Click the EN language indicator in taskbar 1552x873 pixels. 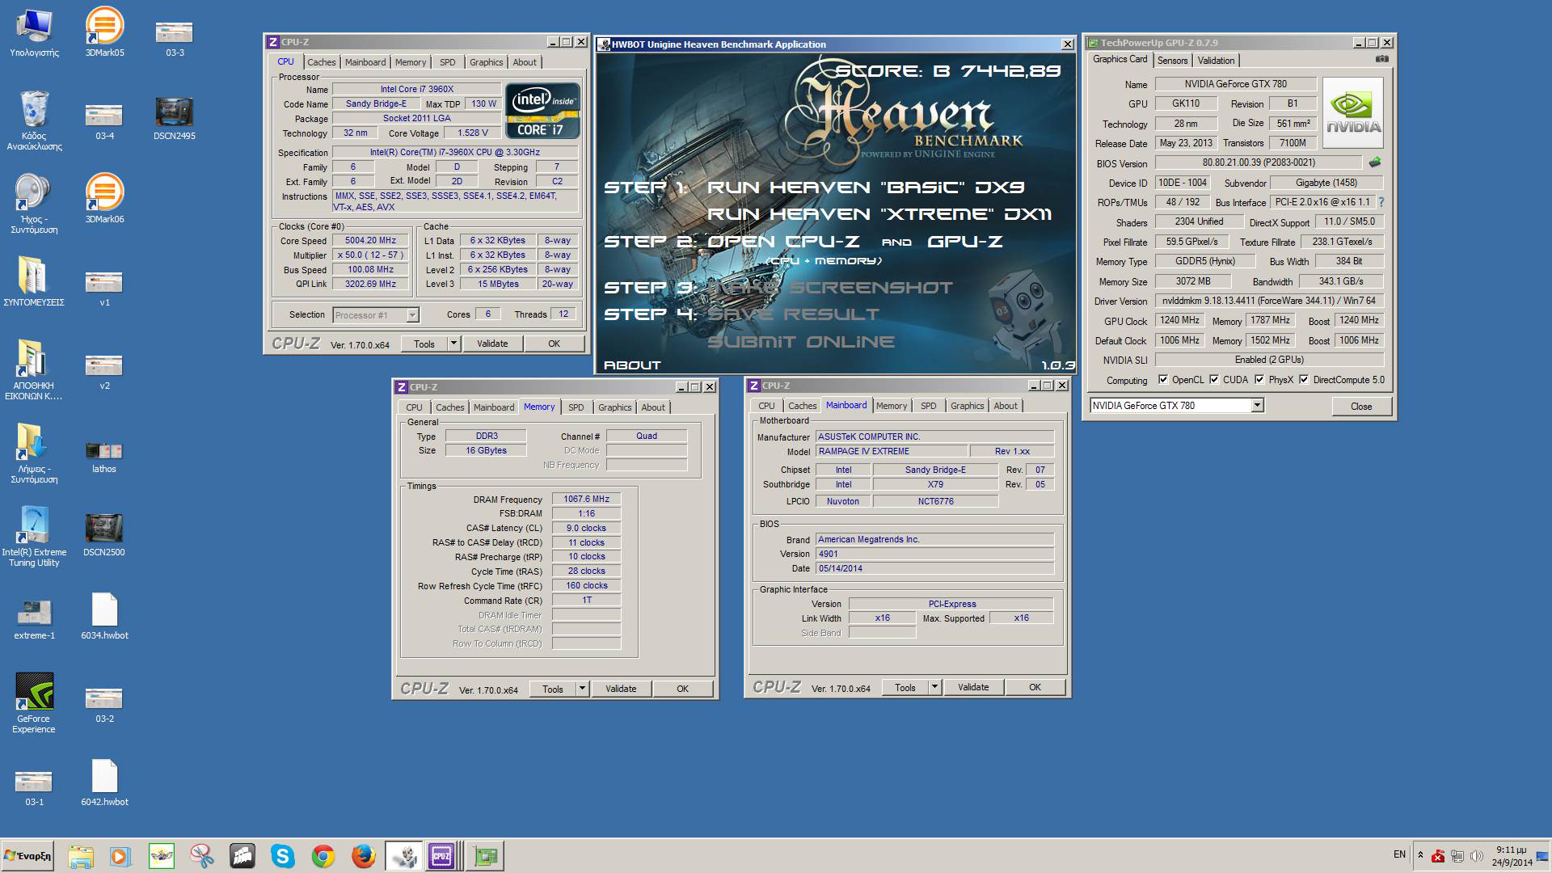[1399, 854]
